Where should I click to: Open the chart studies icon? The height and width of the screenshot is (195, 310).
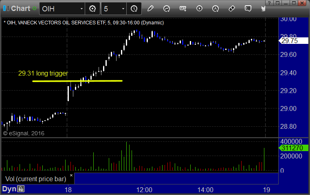[x=167, y=9]
